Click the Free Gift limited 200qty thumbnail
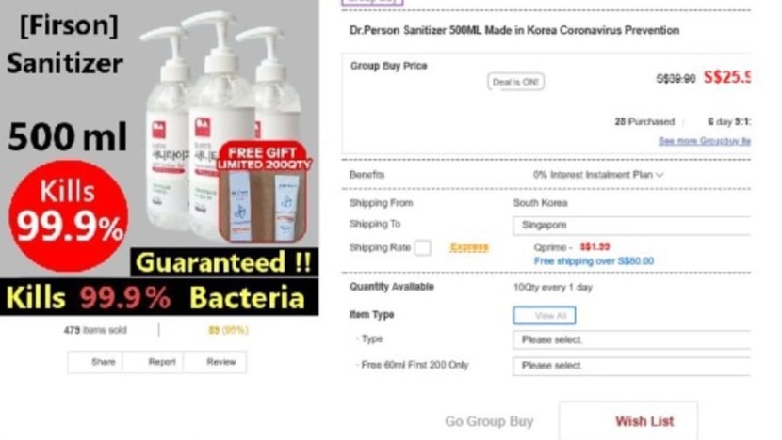The width and height of the screenshot is (782, 440). tap(263, 192)
